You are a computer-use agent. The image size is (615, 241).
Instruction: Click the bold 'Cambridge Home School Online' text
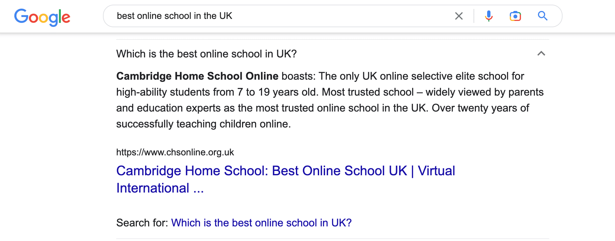(x=197, y=76)
